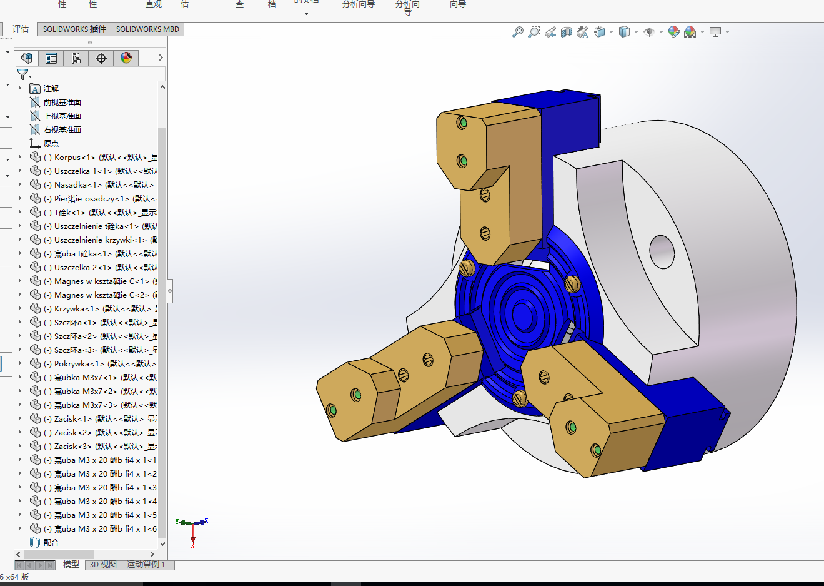The width and height of the screenshot is (824, 586).
Task: Click the Dynamic Annotation Views icon
Action: pos(583,32)
